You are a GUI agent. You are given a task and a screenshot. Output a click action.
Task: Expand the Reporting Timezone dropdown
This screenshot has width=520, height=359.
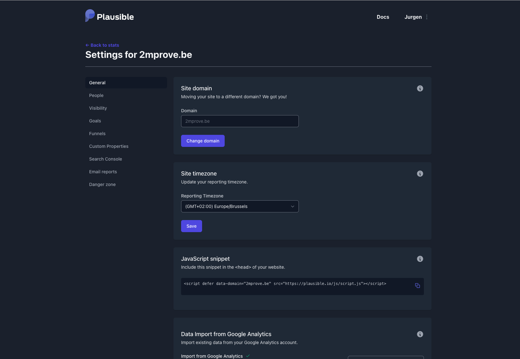click(x=240, y=206)
